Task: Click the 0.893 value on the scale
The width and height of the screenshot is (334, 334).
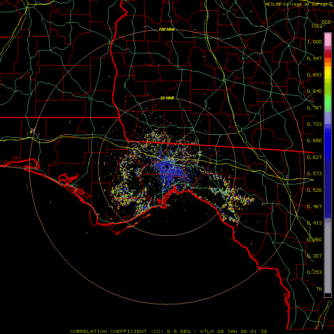Action: pyautogui.click(x=314, y=75)
